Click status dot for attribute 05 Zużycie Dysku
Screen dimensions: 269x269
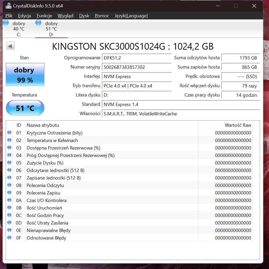tap(10, 163)
